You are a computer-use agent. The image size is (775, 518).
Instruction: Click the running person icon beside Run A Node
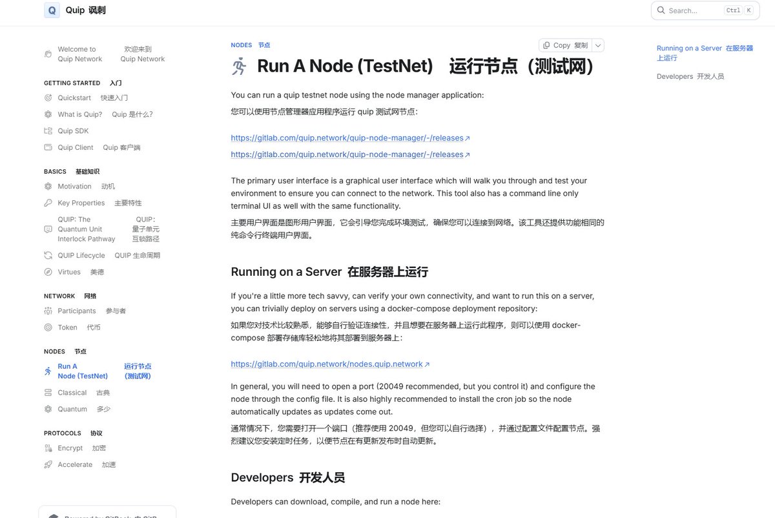(x=48, y=371)
